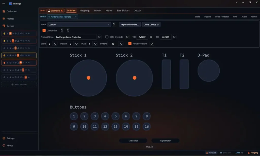Viewport: 260px width, 156px height.
Task: Open the hamburger menu beside PadForge logo
Action: click(4, 4)
